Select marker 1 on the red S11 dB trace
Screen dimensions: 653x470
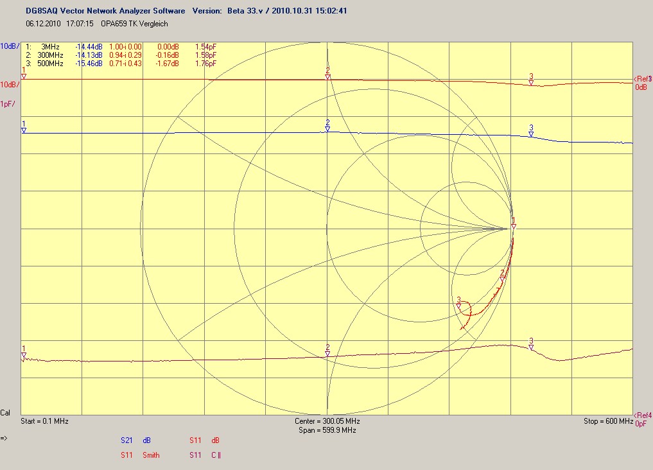24,76
